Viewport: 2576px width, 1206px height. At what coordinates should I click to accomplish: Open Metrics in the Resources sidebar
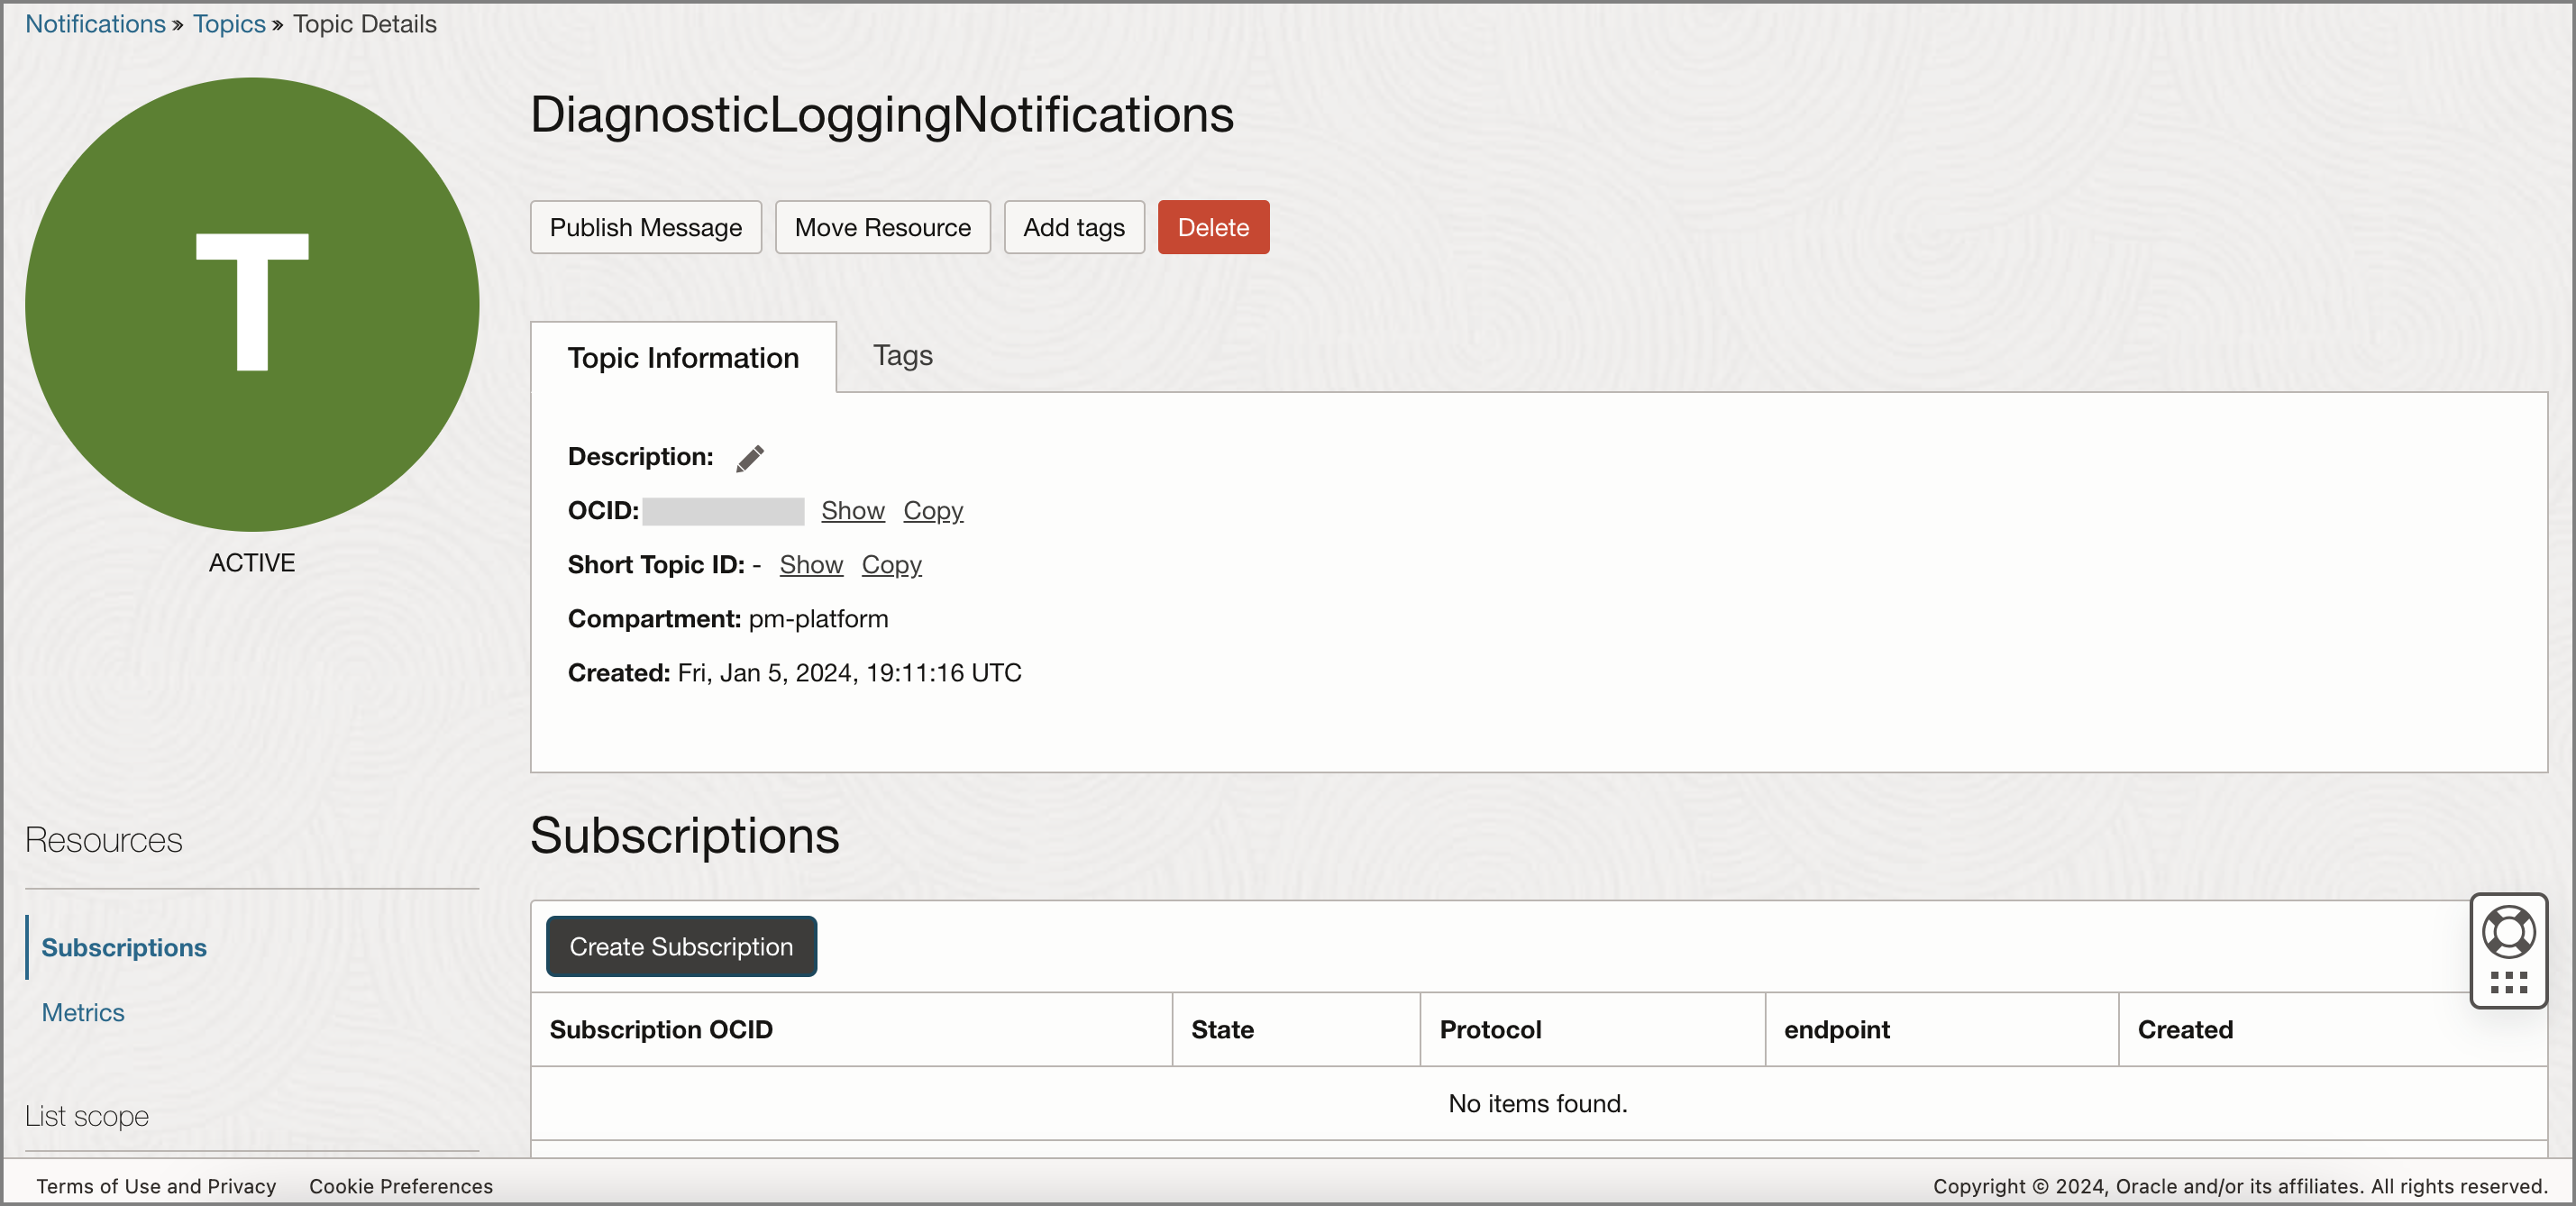click(x=83, y=1012)
